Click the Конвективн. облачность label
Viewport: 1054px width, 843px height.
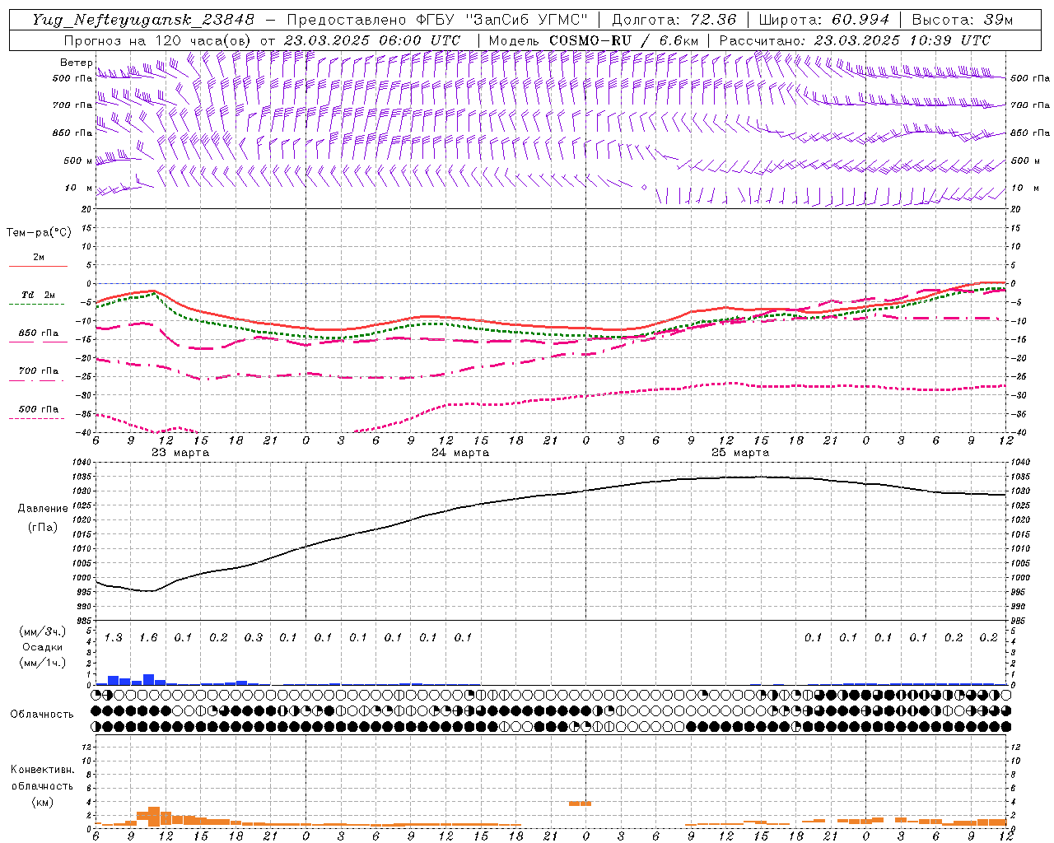coord(42,785)
